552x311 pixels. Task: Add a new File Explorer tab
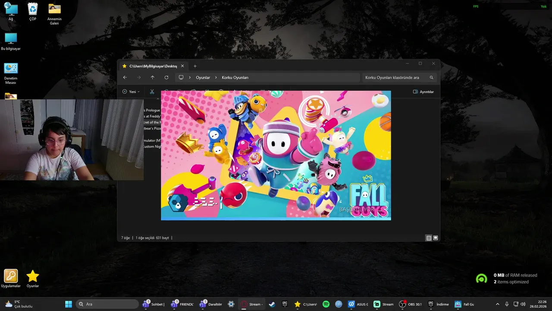click(x=195, y=66)
